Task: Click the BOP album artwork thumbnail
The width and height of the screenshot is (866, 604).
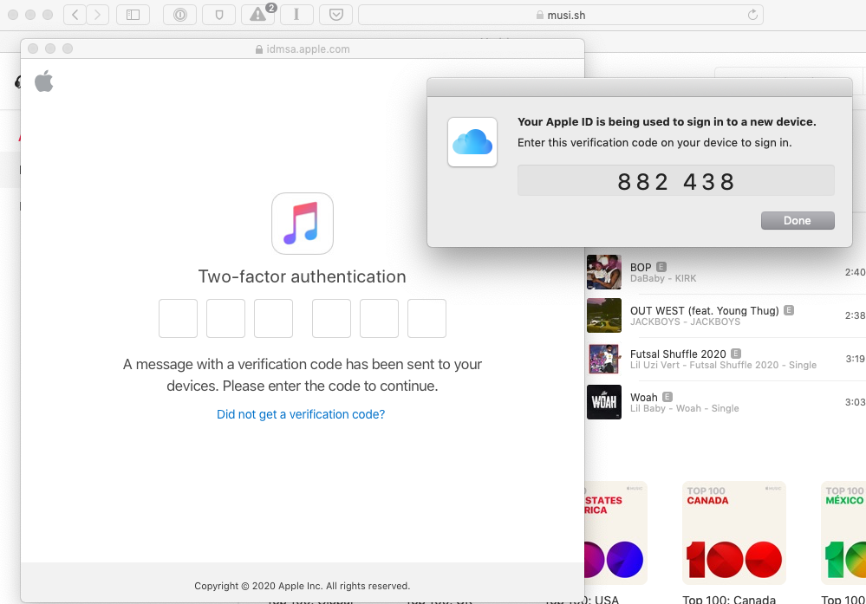Action: (x=603, y=271)
